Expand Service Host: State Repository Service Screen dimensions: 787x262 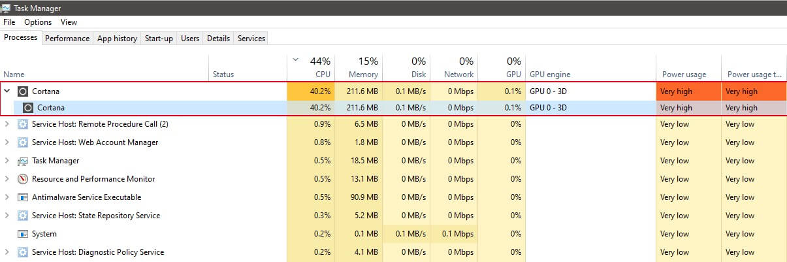[7, 216]
